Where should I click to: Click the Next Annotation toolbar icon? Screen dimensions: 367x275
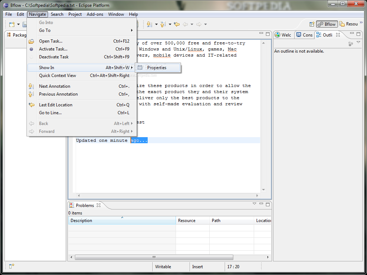pyautogui.click(x=149, y=24)
